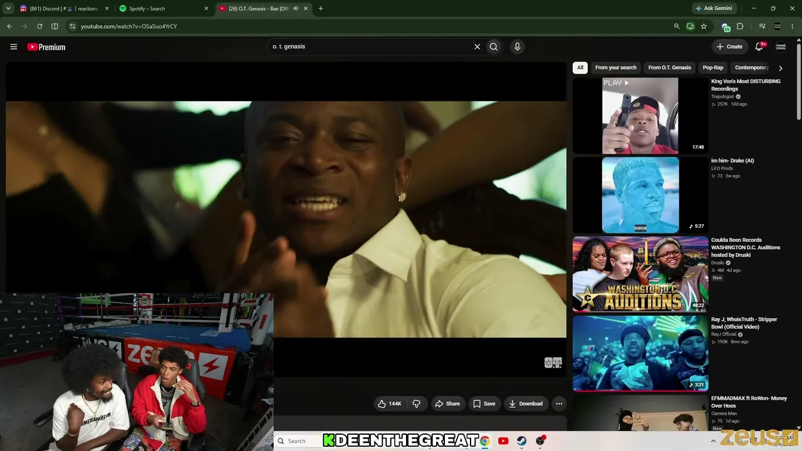This screenshot has width=802, height=451.
Task: Visit the Druski channel link
Action: pos(718,262)
